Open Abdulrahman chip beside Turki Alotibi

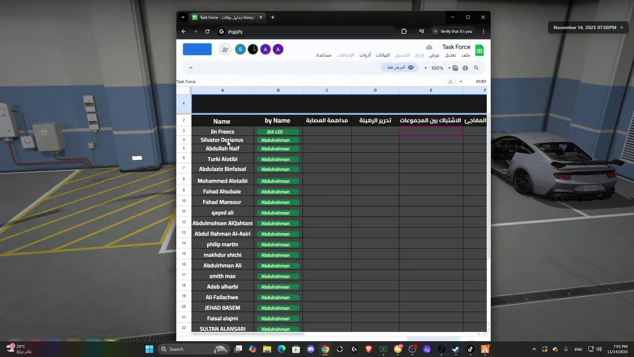tap(278, 160)
